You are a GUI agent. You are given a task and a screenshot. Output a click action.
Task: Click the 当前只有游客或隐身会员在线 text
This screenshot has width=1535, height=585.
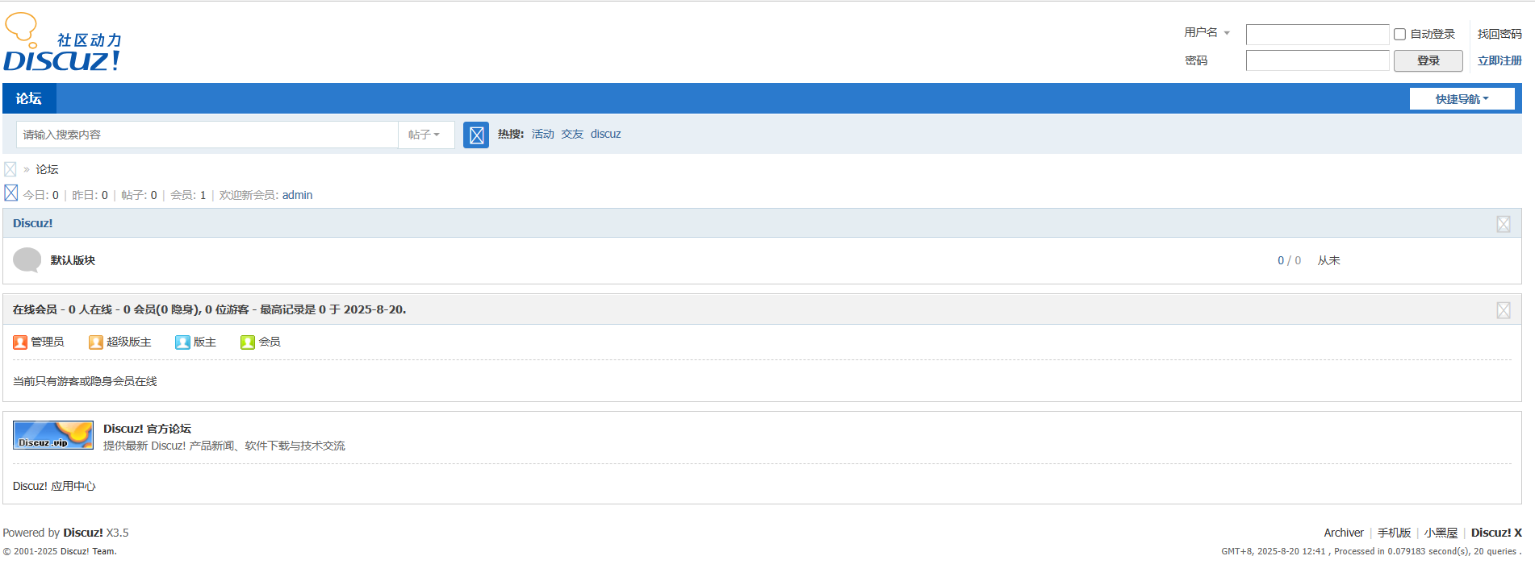point(85,381)
